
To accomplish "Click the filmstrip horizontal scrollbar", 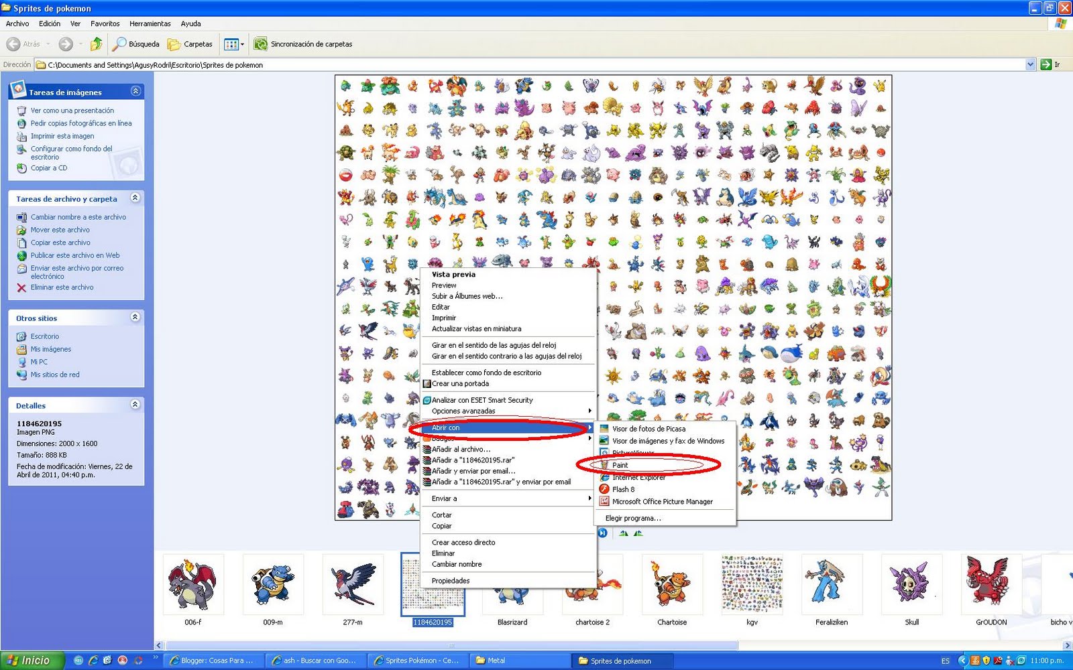I will click(450, 646).
